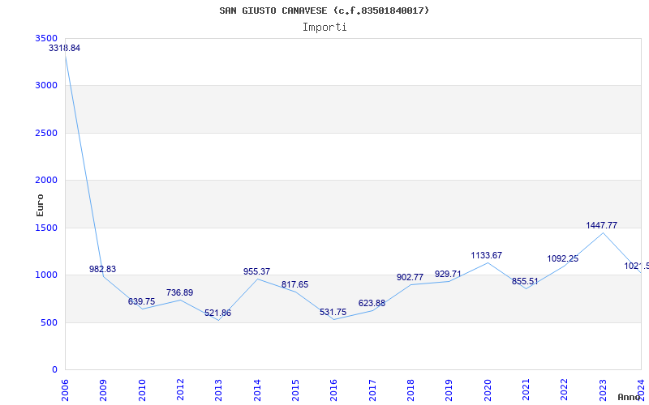Click the y-axis tick 3000

(x=46, y=86)
